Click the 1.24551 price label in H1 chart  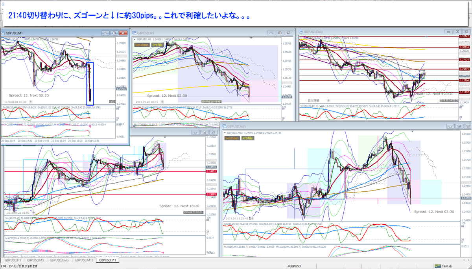212,171
